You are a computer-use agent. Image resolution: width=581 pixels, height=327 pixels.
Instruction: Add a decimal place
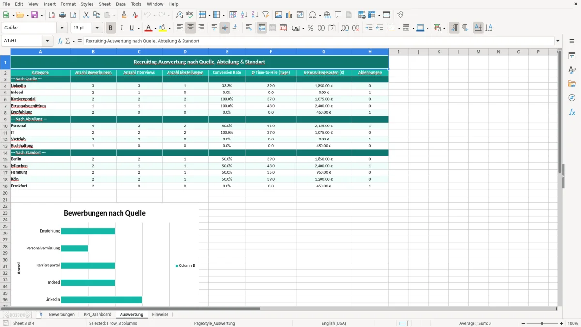[x=345, y=28]
